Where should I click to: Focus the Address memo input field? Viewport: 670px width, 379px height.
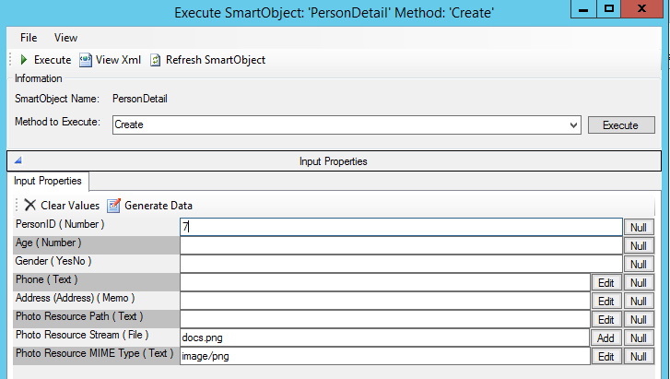384,301
